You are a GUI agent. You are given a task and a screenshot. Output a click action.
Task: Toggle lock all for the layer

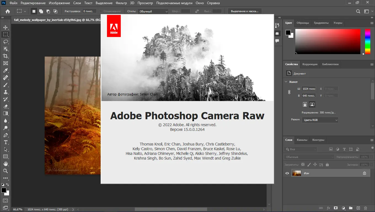click(327, 165)
